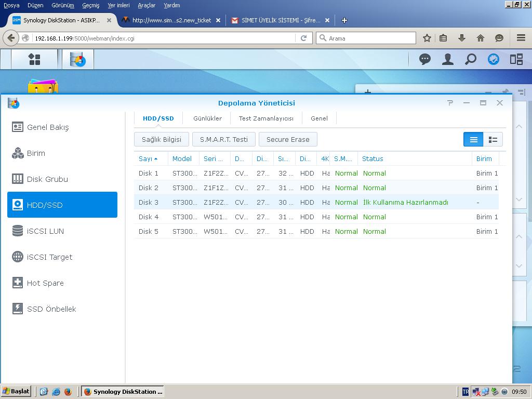
Task: Click the Storage Manager taskbar icon
Action: coord(77,59)
